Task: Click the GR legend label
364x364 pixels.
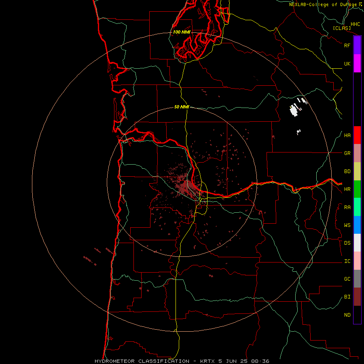Action: [x=347, y=153]
